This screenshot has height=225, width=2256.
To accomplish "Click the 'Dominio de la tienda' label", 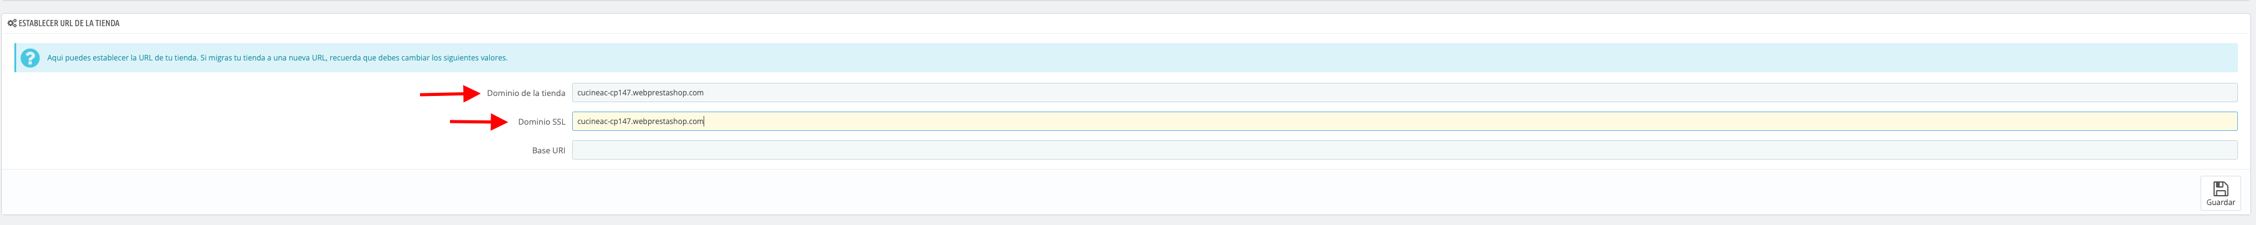I will [x=525, y=93].
